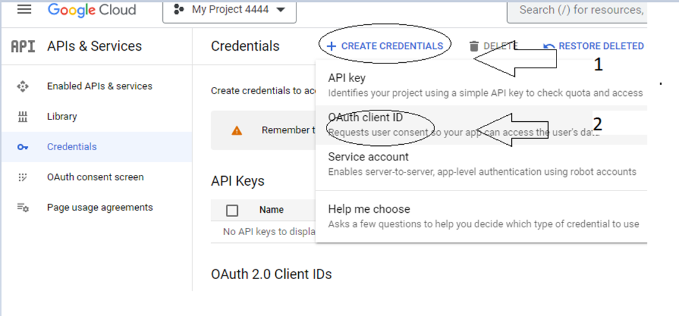Open Enabled APIs & services page
Image resolution: width=679 pixels, height=316 pixels.
coord(100,86)
